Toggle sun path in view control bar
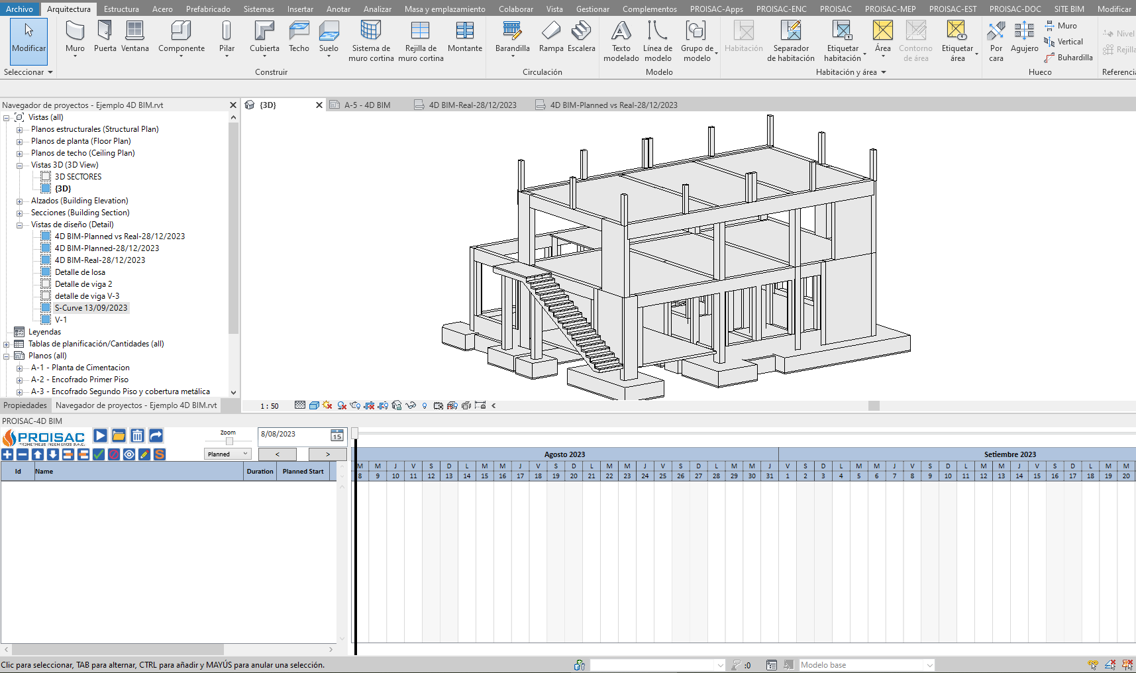This screenshot has width=1136, height=673. pyautogui.click(x=327, y=405)
